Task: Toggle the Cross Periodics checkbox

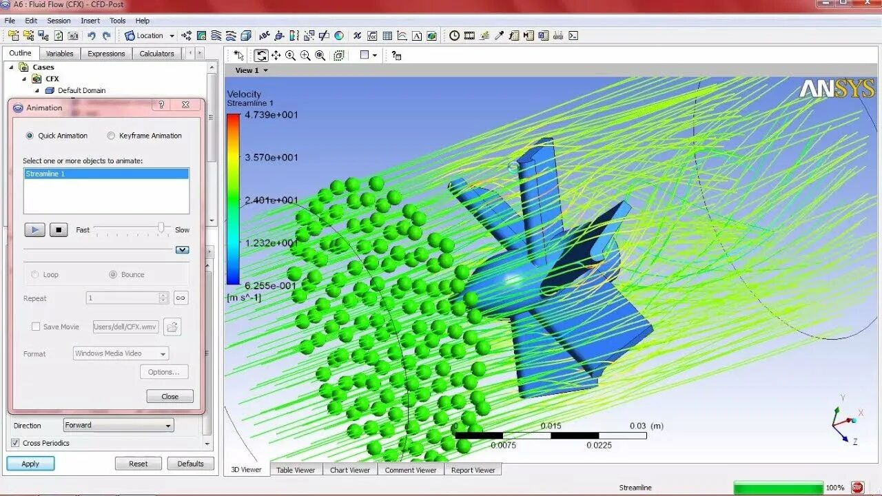Action: click(x=15, y=443)
